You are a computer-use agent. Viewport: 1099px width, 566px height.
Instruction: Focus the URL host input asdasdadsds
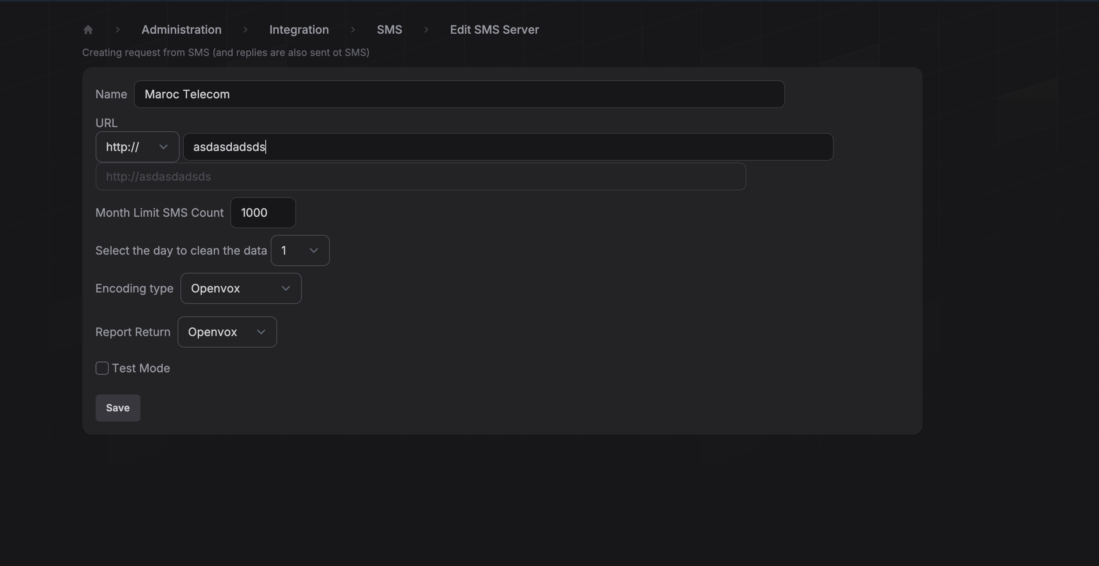[507, 147]
